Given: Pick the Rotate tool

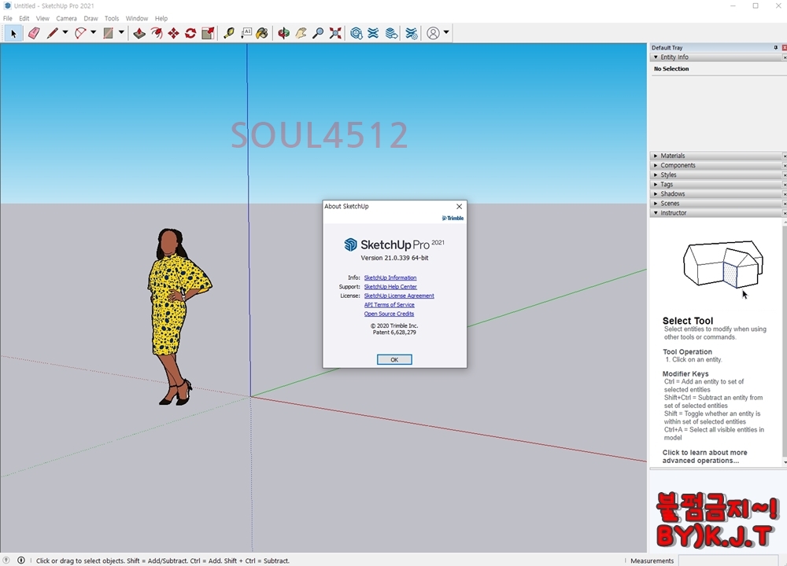Looking at the screenshot, I should pyautogui.click(x=190, y=33).
